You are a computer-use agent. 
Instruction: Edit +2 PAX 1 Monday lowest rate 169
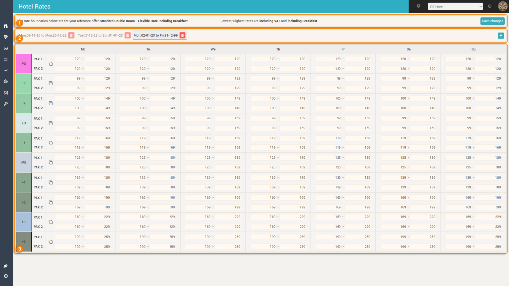(68, 197)
